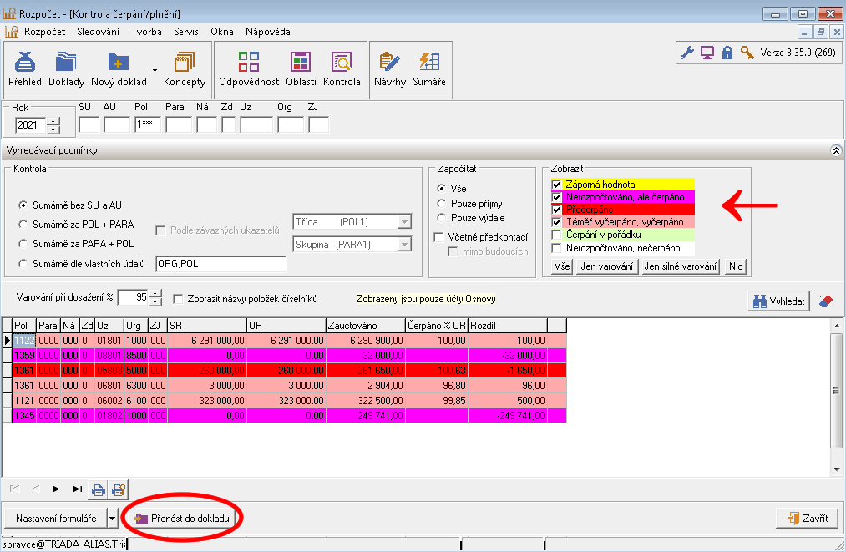Open Koncepty drafts from toolbar
The width and height of the screenshot is (846, 552).
point(185,68)
